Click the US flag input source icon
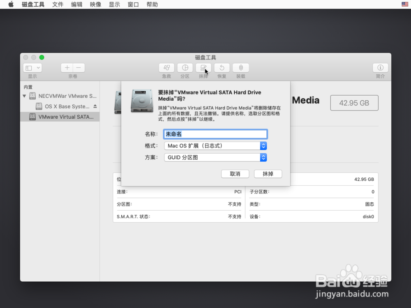This screenshot has height=308, width=411. [x=405, y=4]
